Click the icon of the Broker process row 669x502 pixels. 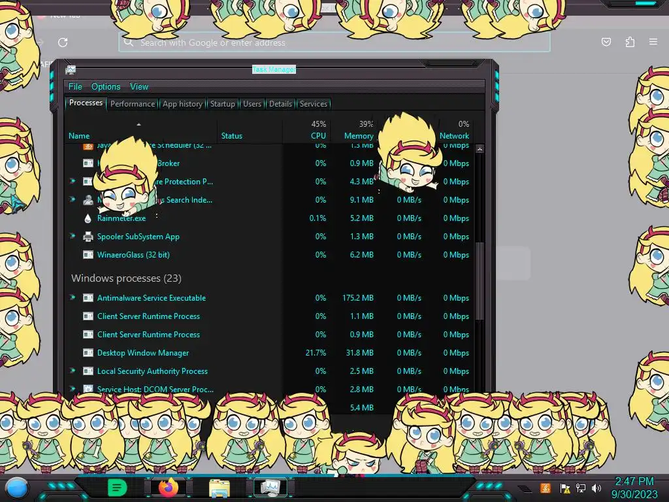click(88, 163)
